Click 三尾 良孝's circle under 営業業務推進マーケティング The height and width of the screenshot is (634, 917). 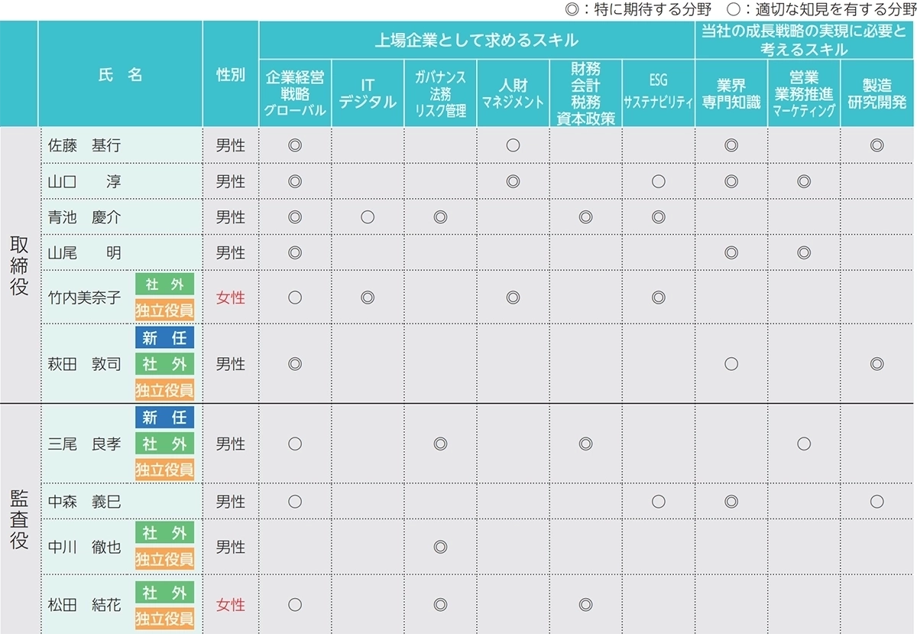(x=803, y=444)
